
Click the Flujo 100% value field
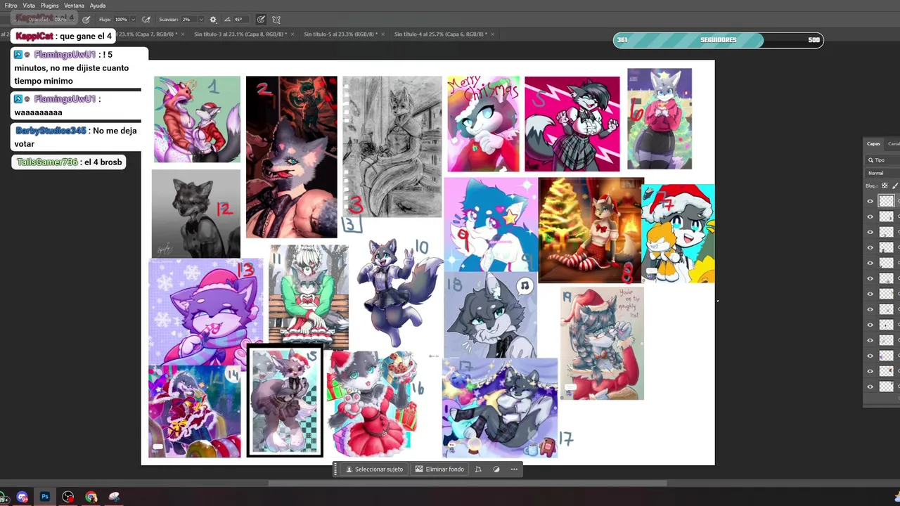click(121, 20)
